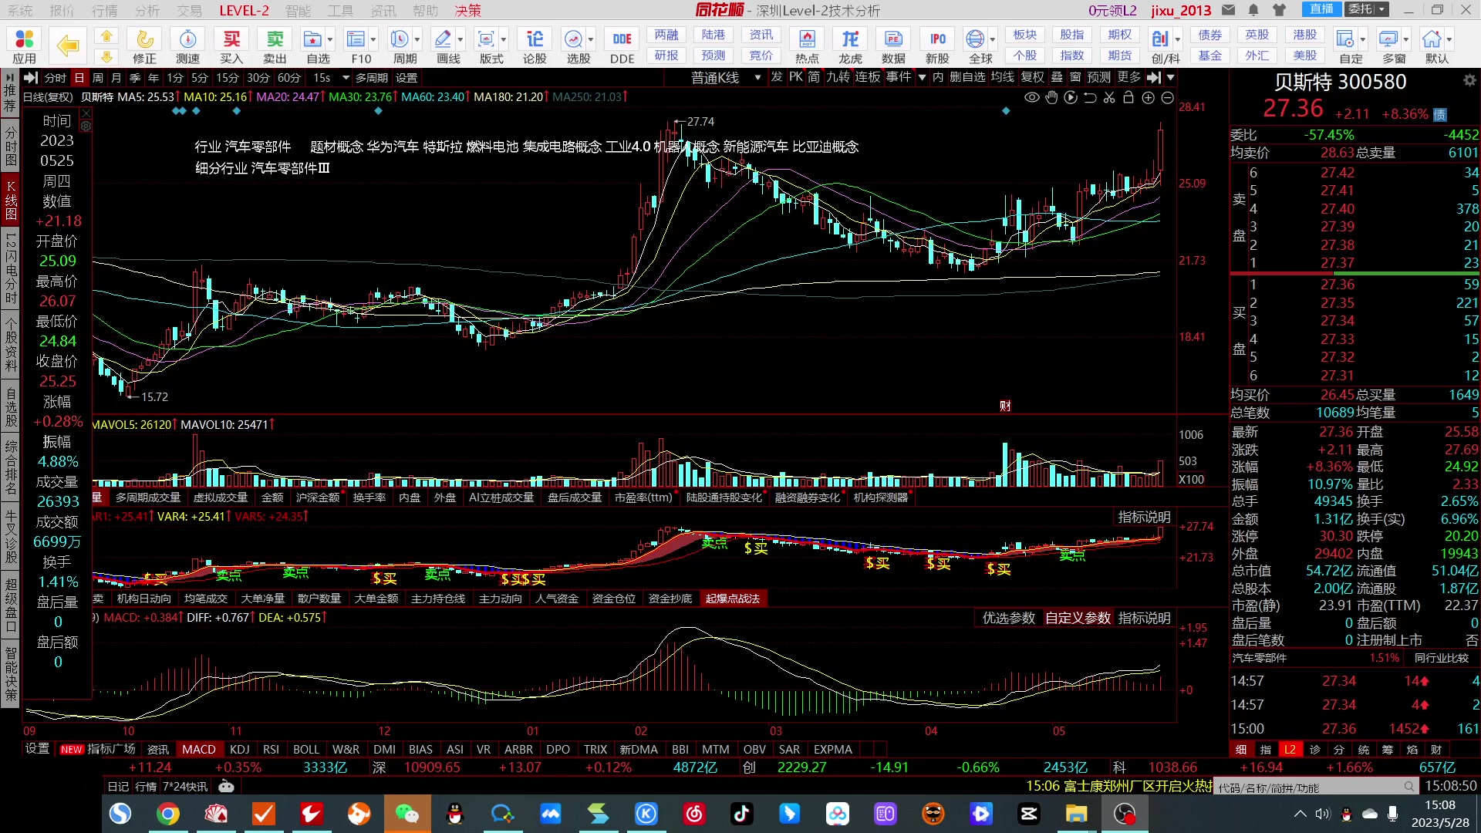Switch to 分时 intraday view
The image size is (1481, 833).
pyautogui.click(x=55, y=78)
